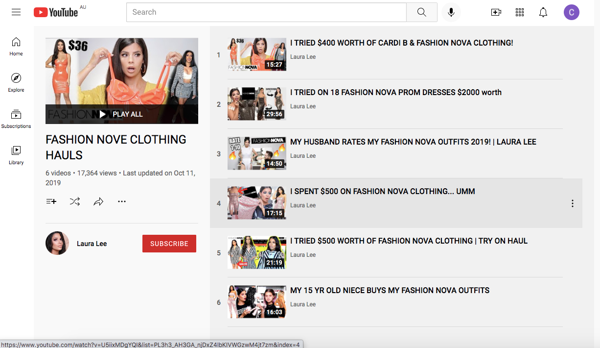Open the notifications bell

click(x=543, y=13)
